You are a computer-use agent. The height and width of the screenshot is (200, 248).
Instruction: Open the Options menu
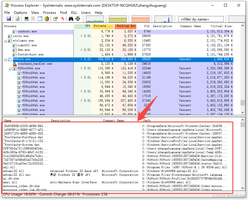pyautogui.click(x=20, y=12)
